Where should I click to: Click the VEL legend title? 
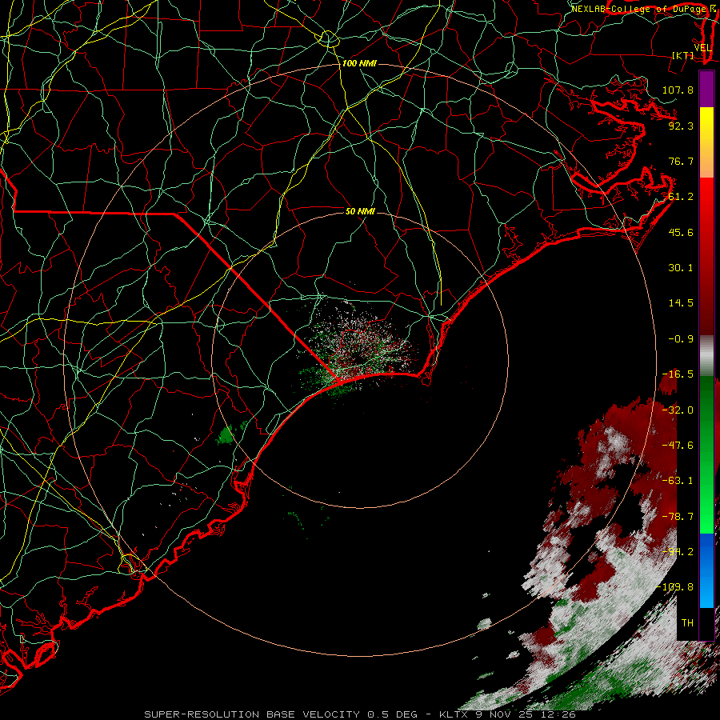[702, 48]
